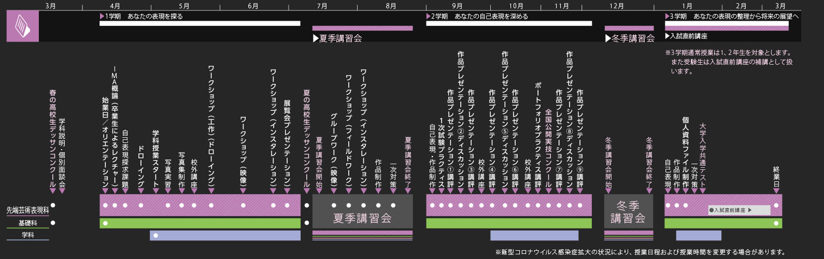The image size is (824, 259).
Task: Click the グループワーク（映像） event label
Action: pos(334,151)
